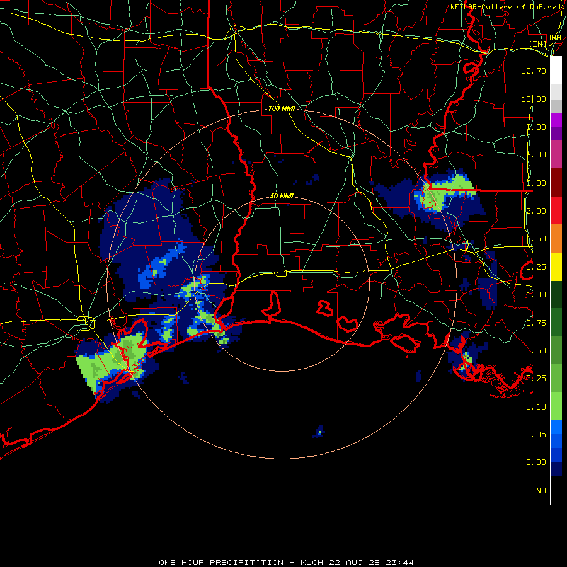Viewport: 567px width, 567px height.
Task: Click the ONE HOUR PRECIPITATION KLCH title text
Action: (x=286, y=563)
